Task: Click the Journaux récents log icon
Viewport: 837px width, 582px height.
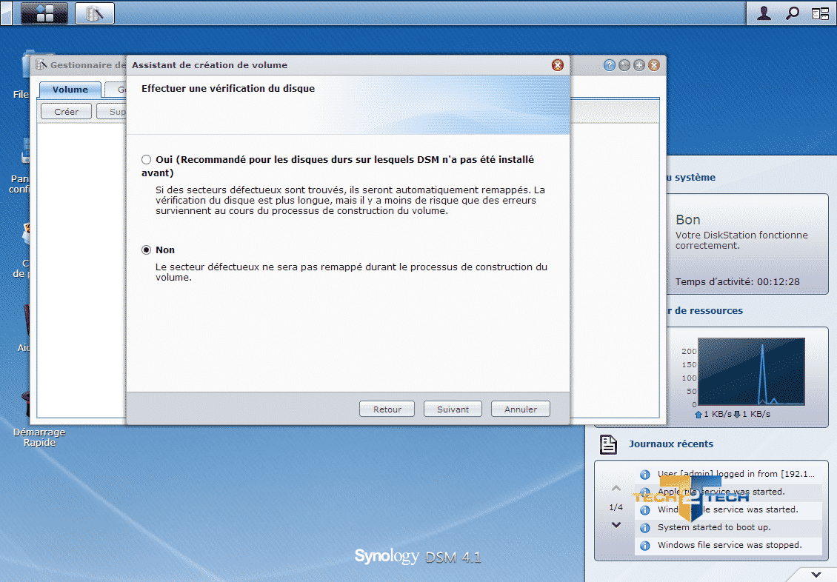Action: [x=608, y=444]
